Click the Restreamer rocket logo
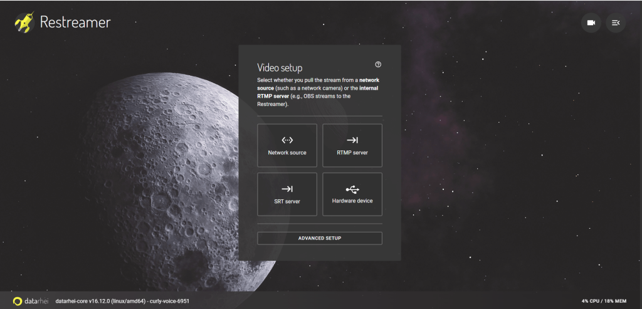The width and height of the screenshot is (642, 309). pos(24,23)
